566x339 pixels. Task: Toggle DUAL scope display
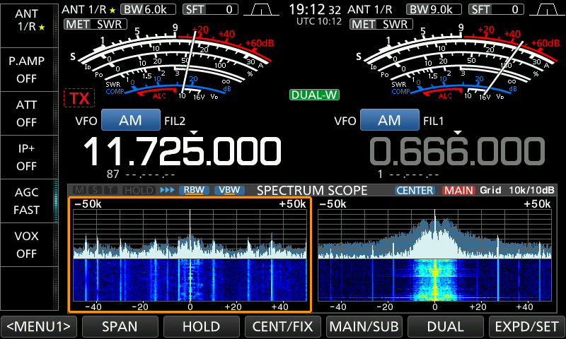click(x=446, y=326)
